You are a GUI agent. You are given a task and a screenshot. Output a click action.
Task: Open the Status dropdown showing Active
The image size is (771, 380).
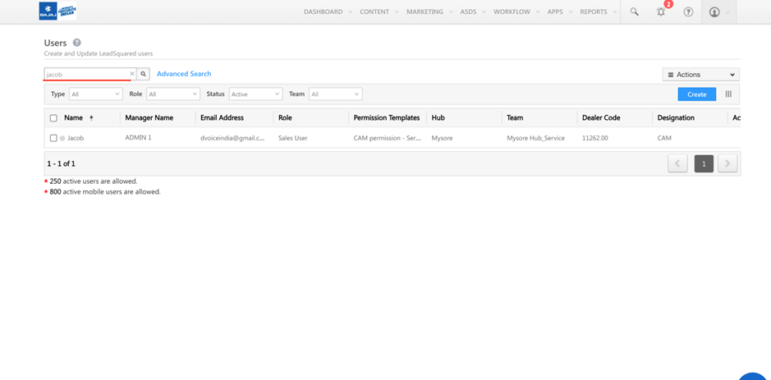255,94
